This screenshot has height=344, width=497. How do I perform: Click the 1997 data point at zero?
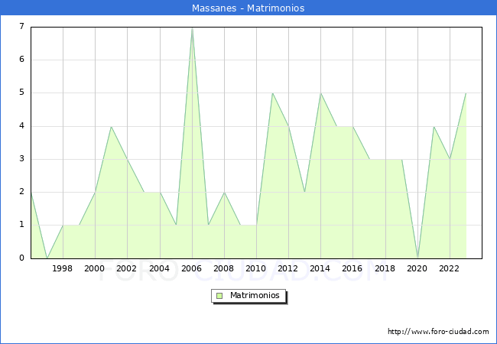tap(47, 258)
